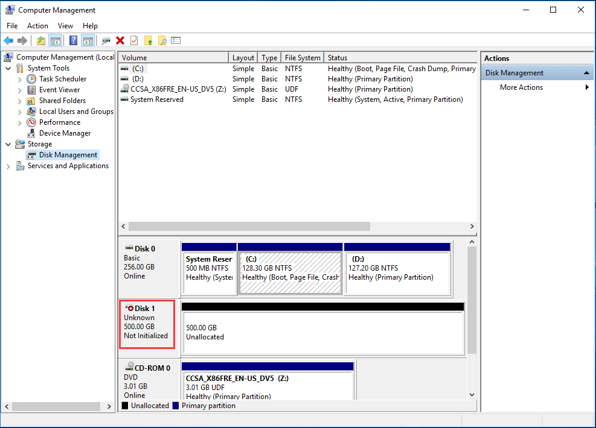The width and height of the screenshot is (596, 428).
Task: Open the Action menu
Action: click(x=37, y=25)
